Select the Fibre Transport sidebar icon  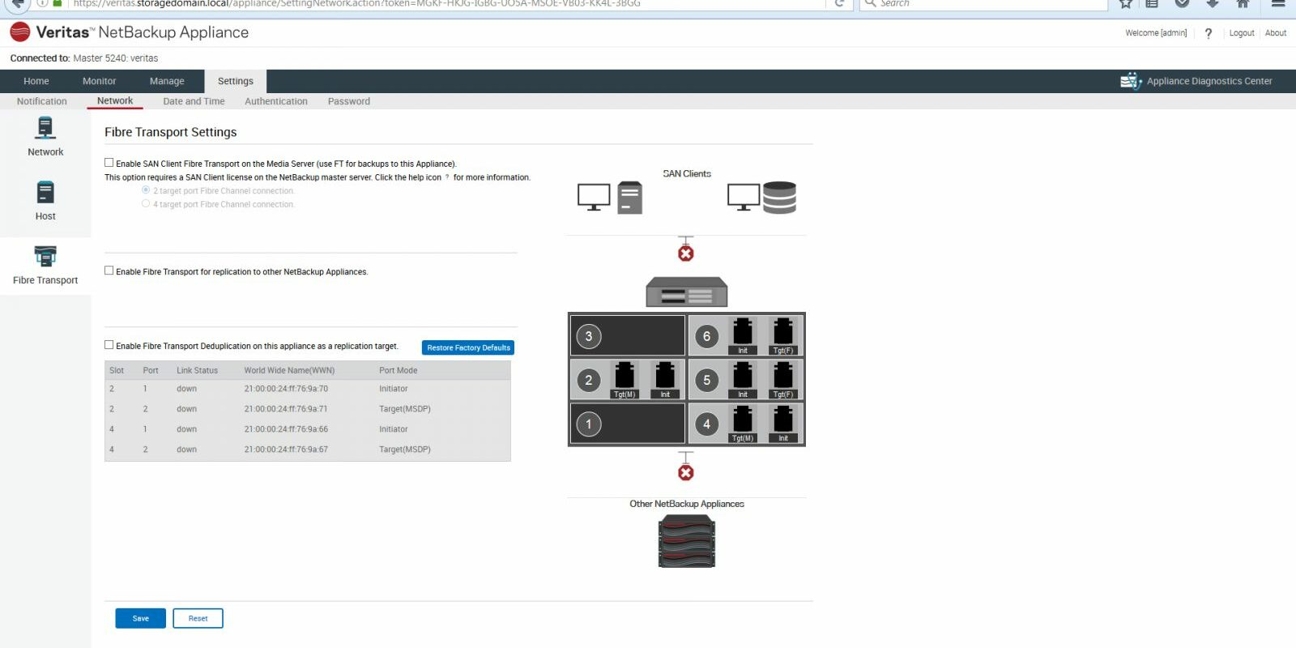tap(45, 256)
